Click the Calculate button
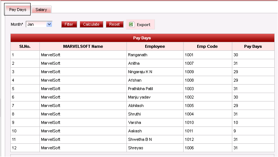 pos(91,24)
